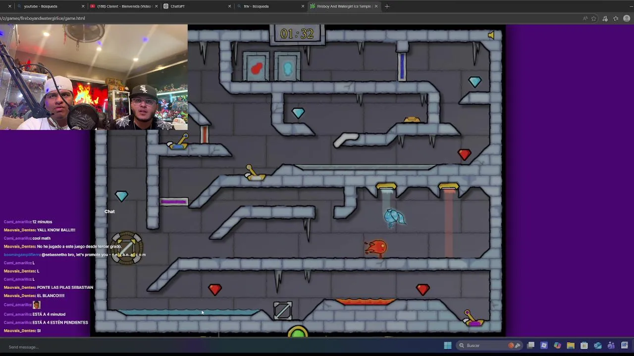
Task: Click the yellow pressure button on upper platform
Action: (412, 120)
